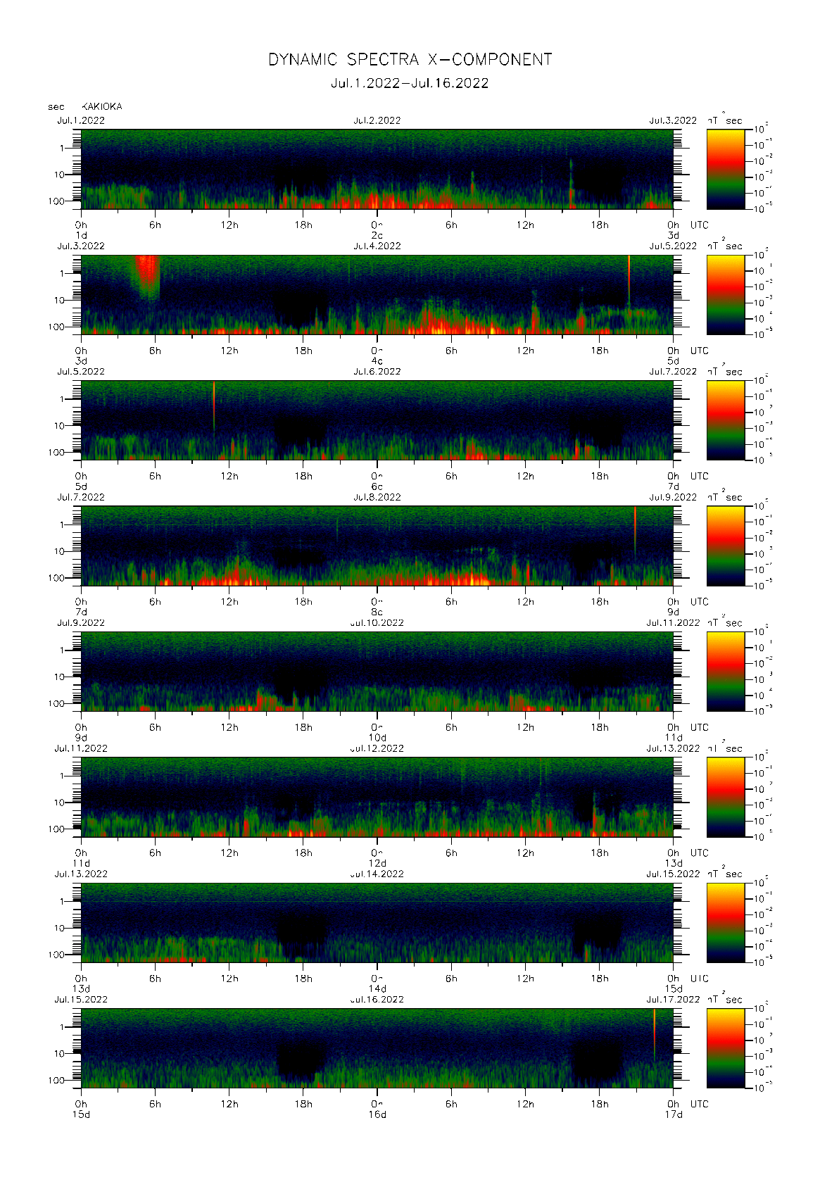
Task: Click the 'Jul.8.2022' date label
Action: tap(377, 497)
